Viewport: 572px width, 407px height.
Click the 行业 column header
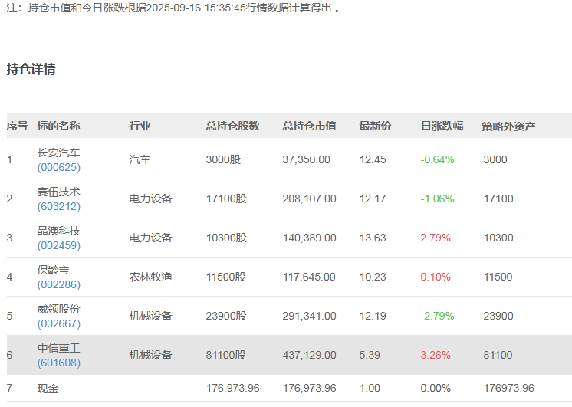point(140,126)
